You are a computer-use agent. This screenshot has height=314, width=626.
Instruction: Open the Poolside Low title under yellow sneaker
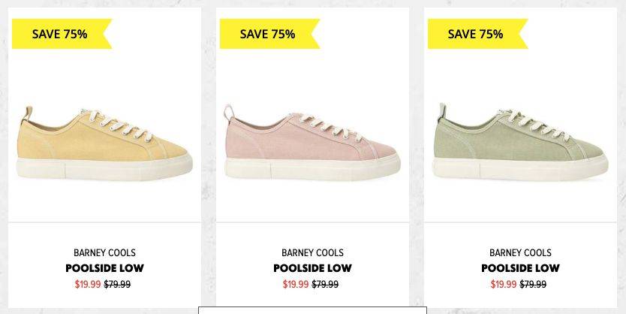point(104,268)
